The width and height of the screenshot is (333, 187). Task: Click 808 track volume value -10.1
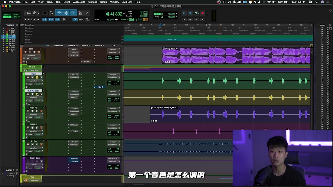click(x=117, y=56)
